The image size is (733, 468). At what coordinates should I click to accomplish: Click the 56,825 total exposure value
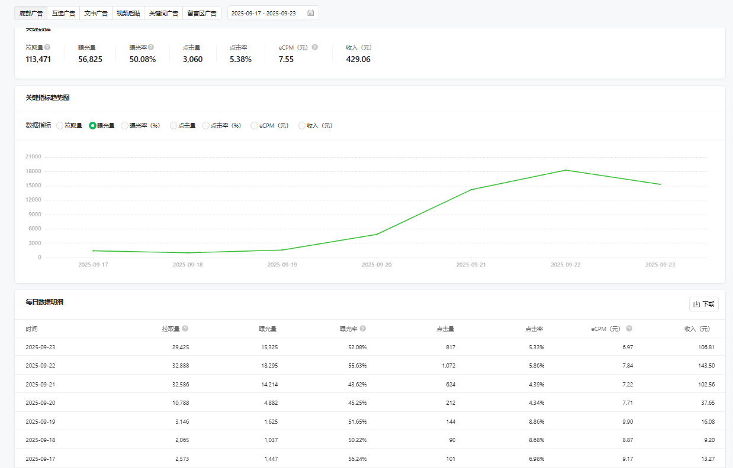tap(90, 59)
